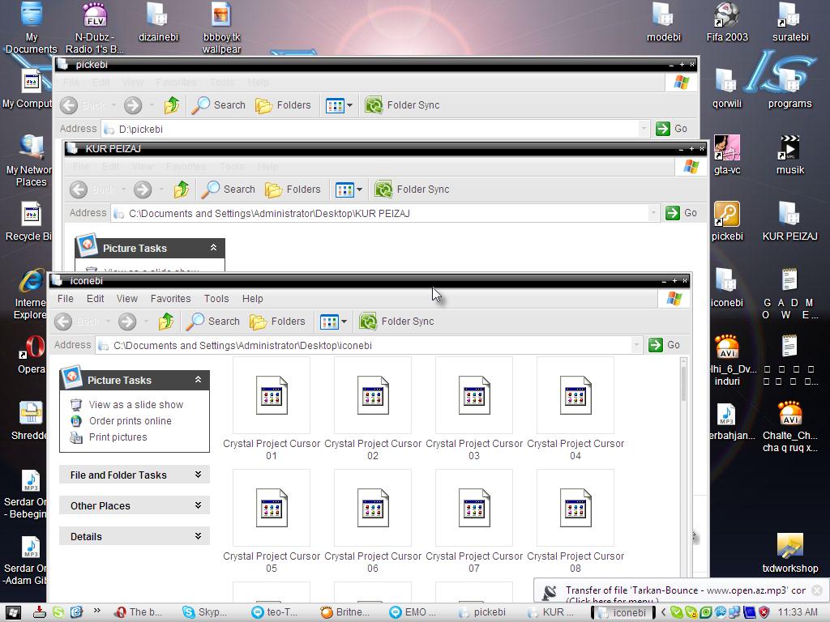Image resolution: width=830 pixels, height=622 pixels.
Task: Collapse Picture Tasks in KUR PEIZAJ window
Action: 213,248
